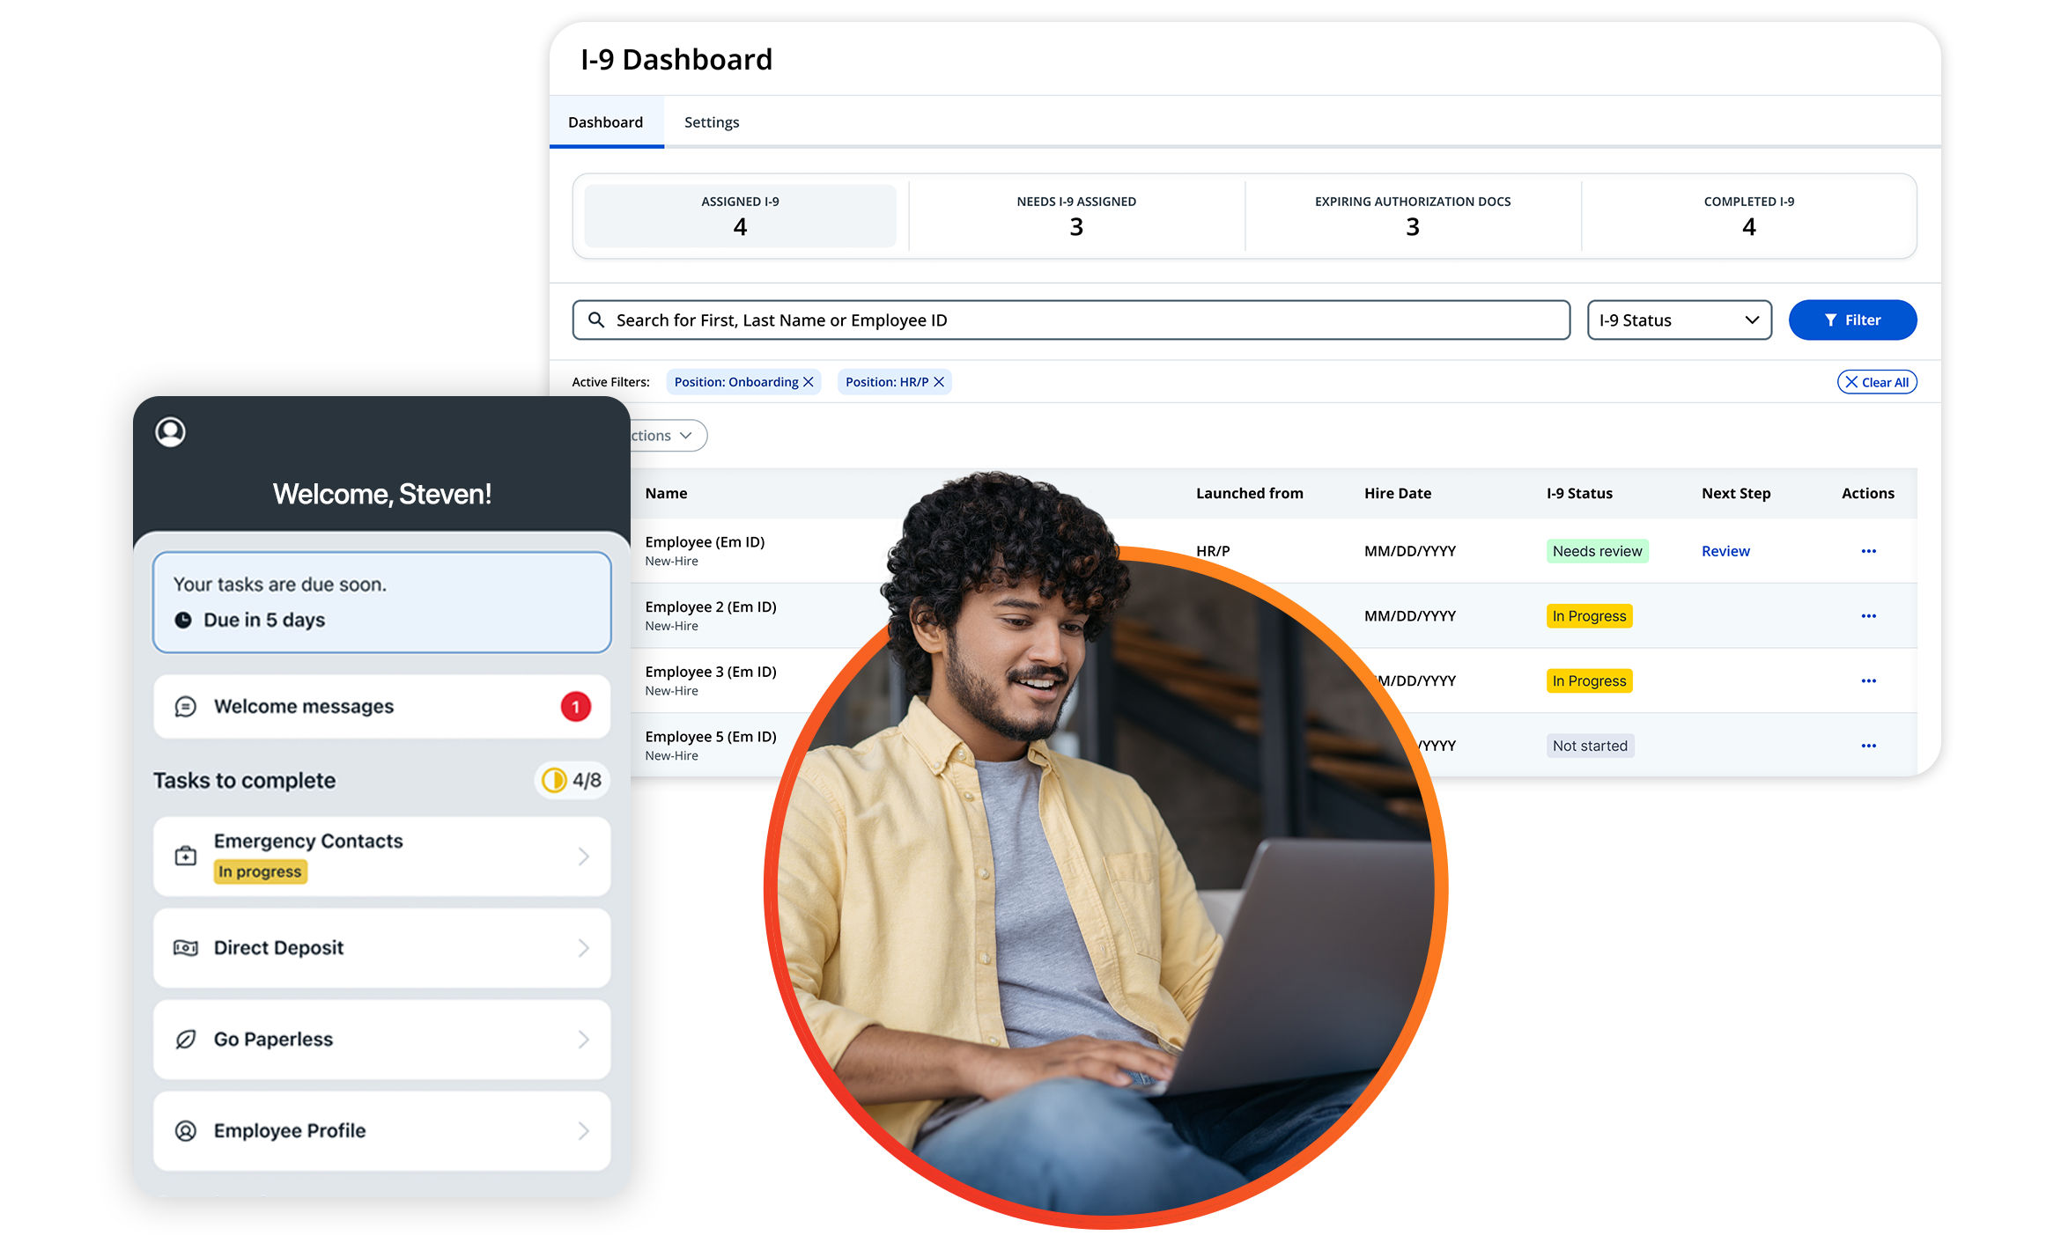Click the half-circle progress icon next to 4/8

click(x=554, y=780)
